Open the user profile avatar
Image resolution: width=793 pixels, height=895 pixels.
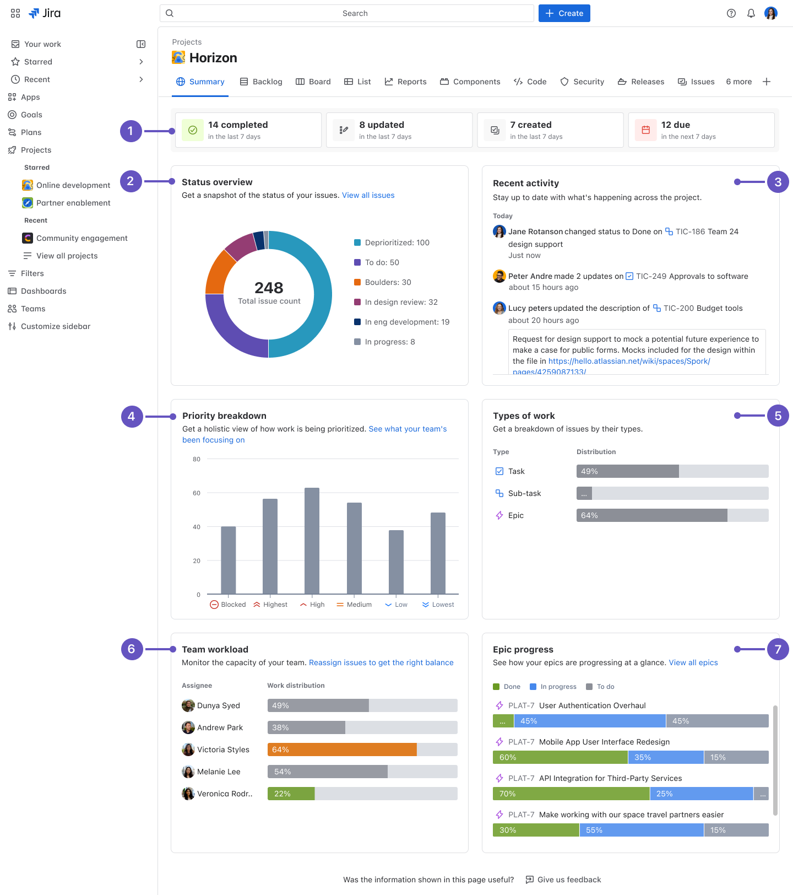point(771,13)
